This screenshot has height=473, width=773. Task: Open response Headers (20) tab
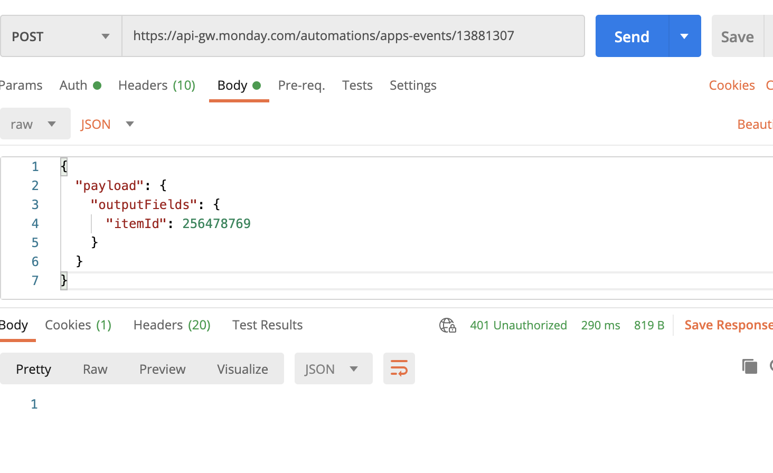pyautogui.click(x=172, y=325)
